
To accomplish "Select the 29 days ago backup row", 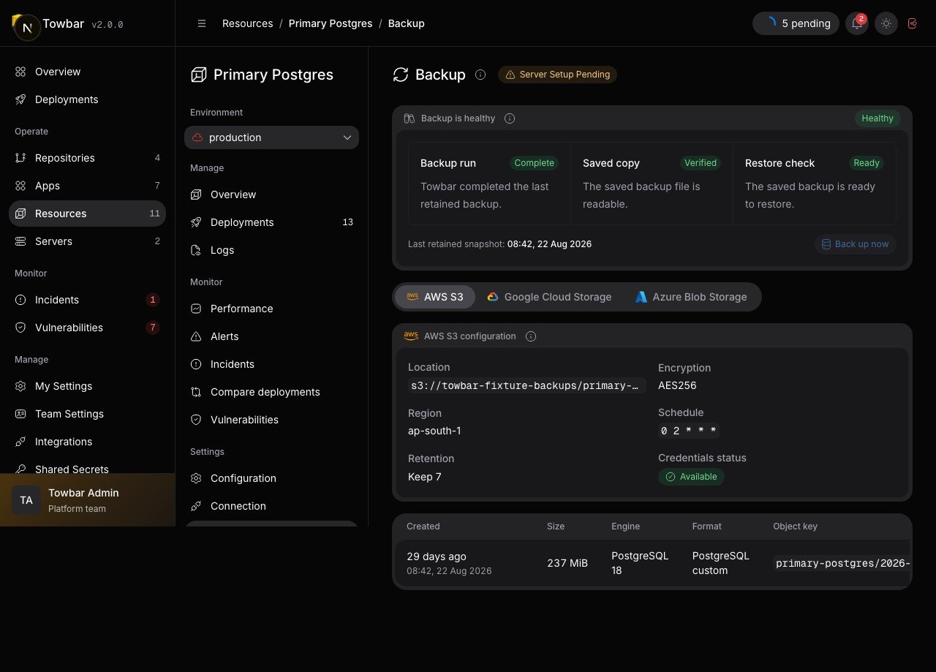I will point(652,563).
